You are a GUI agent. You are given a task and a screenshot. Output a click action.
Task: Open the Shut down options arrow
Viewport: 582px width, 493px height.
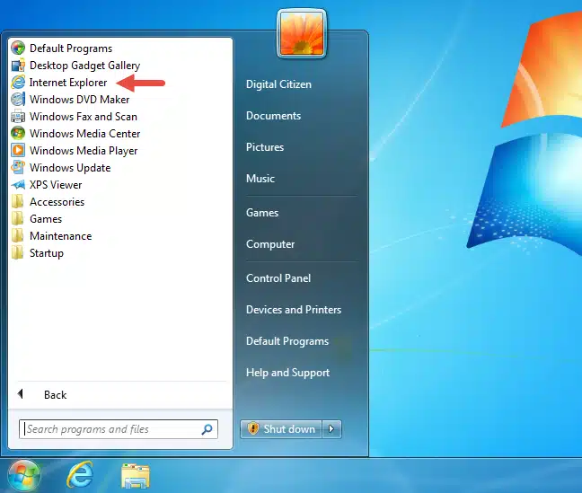[x=333, y=429]
